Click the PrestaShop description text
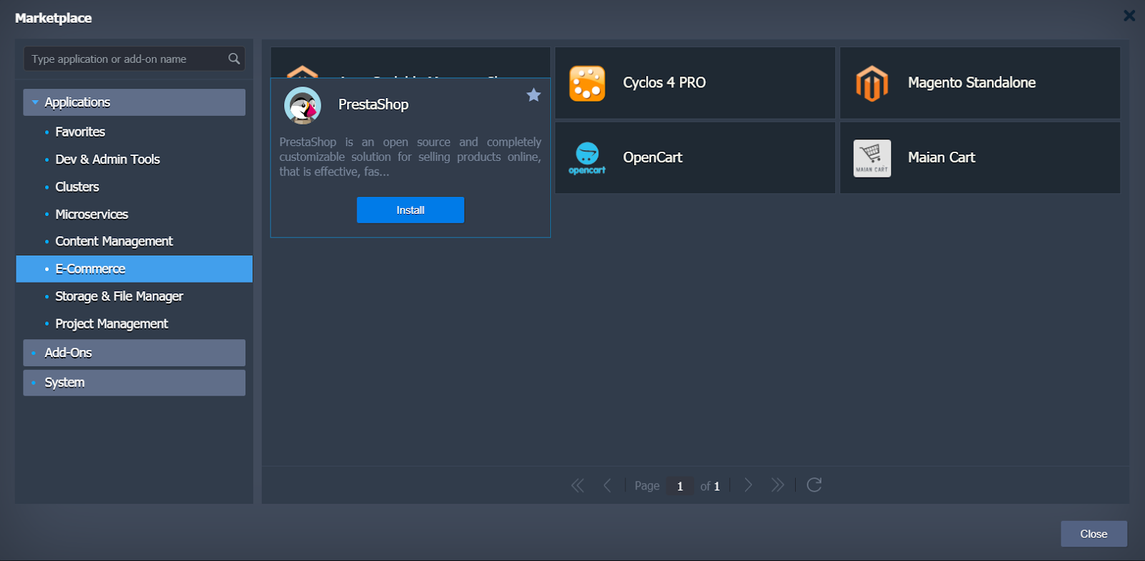1145x561 pixels. (x=410, y=157)
